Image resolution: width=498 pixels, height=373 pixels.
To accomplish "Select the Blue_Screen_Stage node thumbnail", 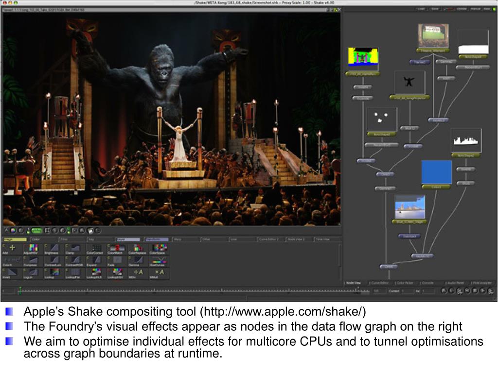I will coord(409,207).
